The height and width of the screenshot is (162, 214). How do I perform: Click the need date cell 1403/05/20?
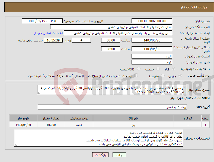point(23,125)
